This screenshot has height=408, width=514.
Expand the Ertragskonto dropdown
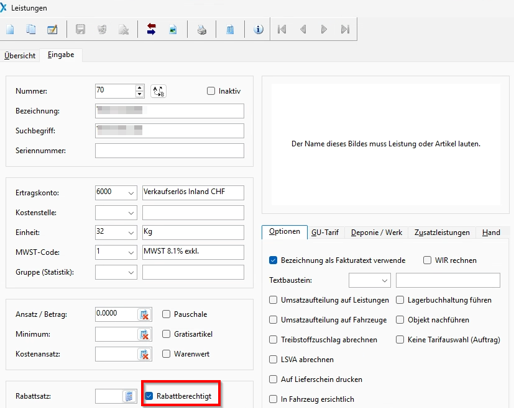click(131, 193)
